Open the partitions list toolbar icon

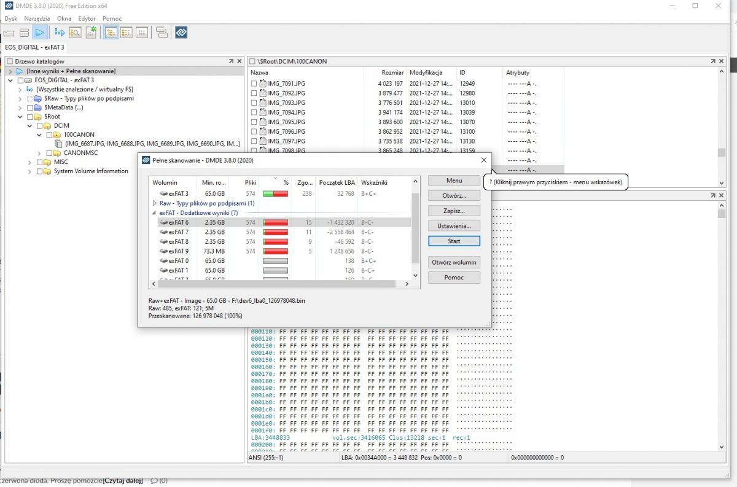coord(24,33)
